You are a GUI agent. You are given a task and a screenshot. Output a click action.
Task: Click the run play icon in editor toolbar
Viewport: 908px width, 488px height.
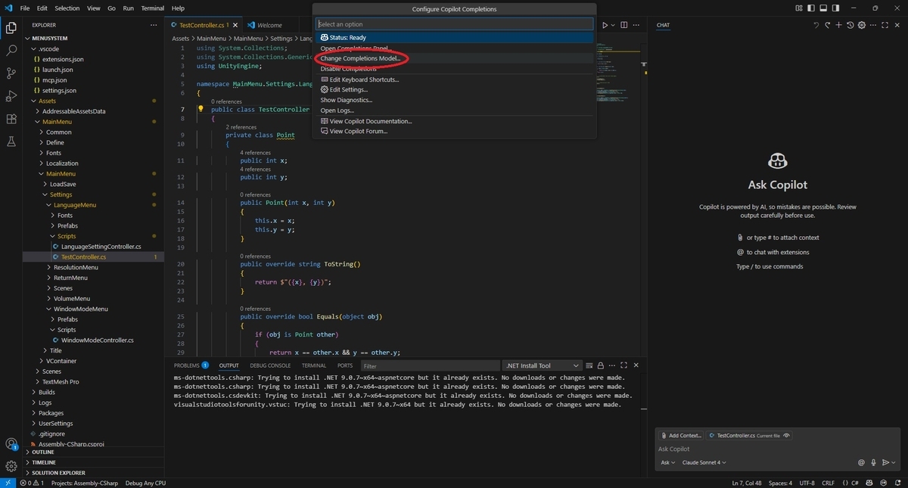tap(605, 25)
